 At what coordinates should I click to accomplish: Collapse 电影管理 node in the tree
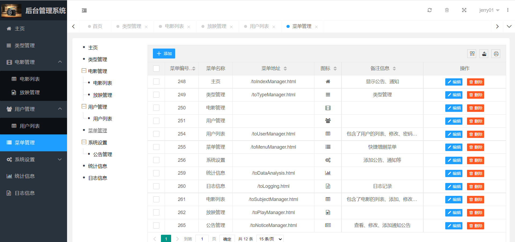click(x=84, y=71)
